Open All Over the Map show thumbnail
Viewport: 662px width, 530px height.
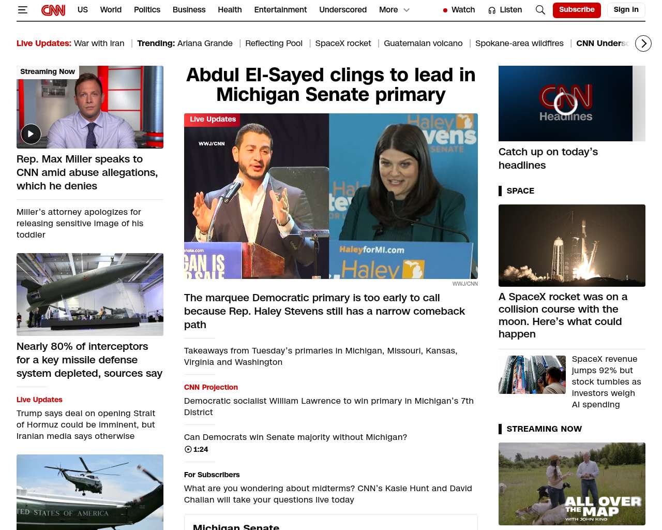click(x=572, y=484)
